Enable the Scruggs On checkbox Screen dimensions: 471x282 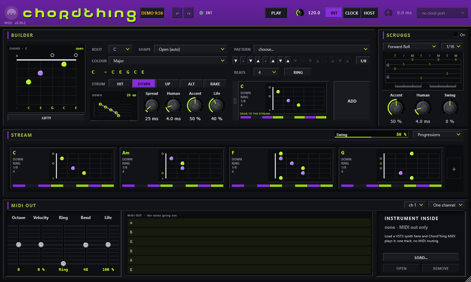(x=456, y=35)
